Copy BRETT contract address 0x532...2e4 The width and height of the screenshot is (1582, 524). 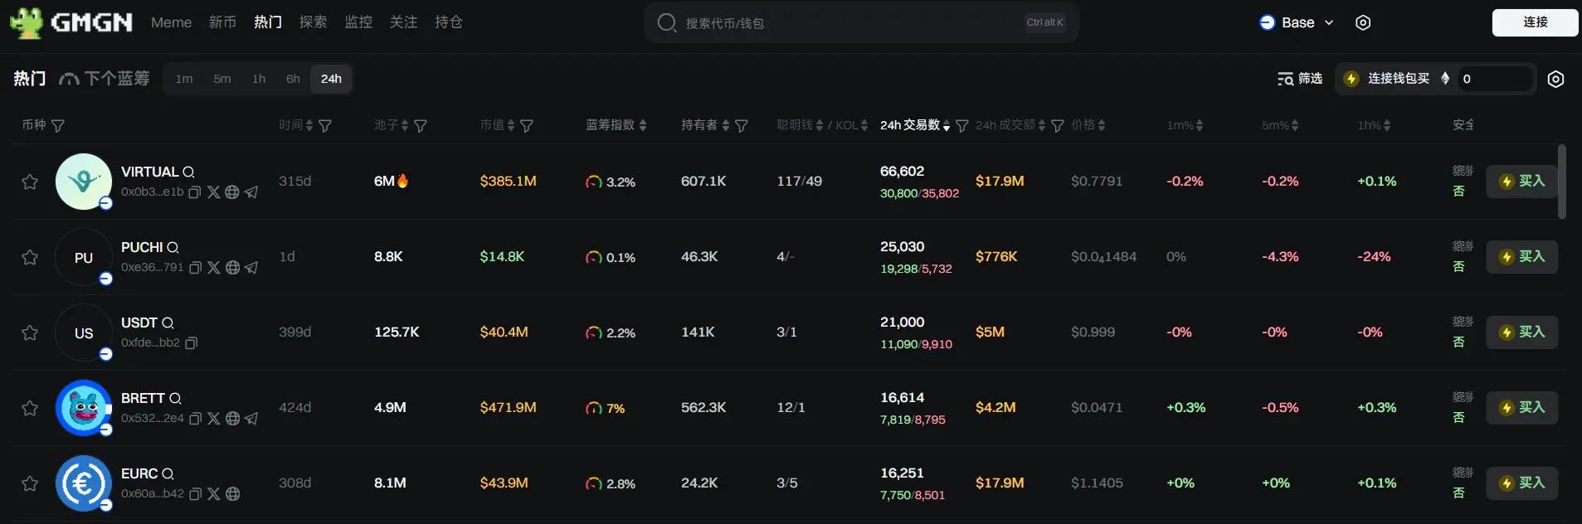(195, 419)
